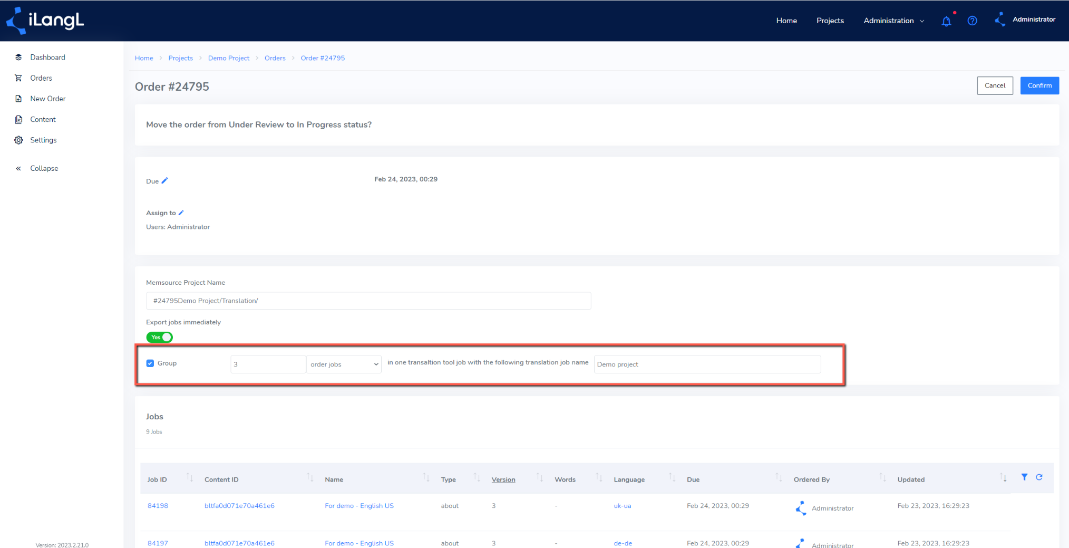Refresh the Jobs table
Viewport: 1069px width, 548px height.
[1039, 477]
